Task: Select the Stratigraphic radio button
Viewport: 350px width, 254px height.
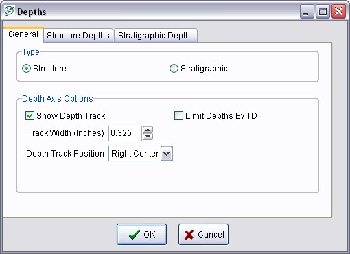Action: click(174, 69)
